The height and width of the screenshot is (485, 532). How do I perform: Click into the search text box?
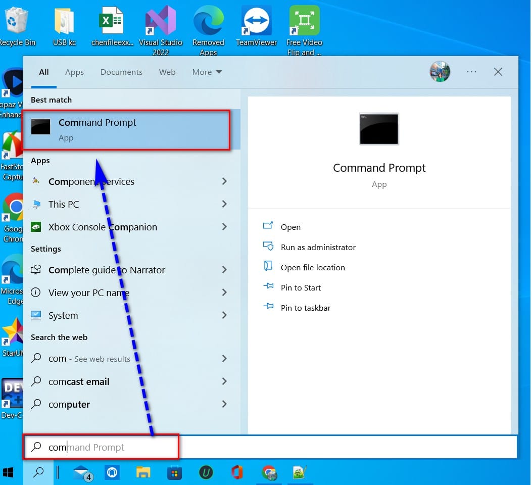(270, 447)
